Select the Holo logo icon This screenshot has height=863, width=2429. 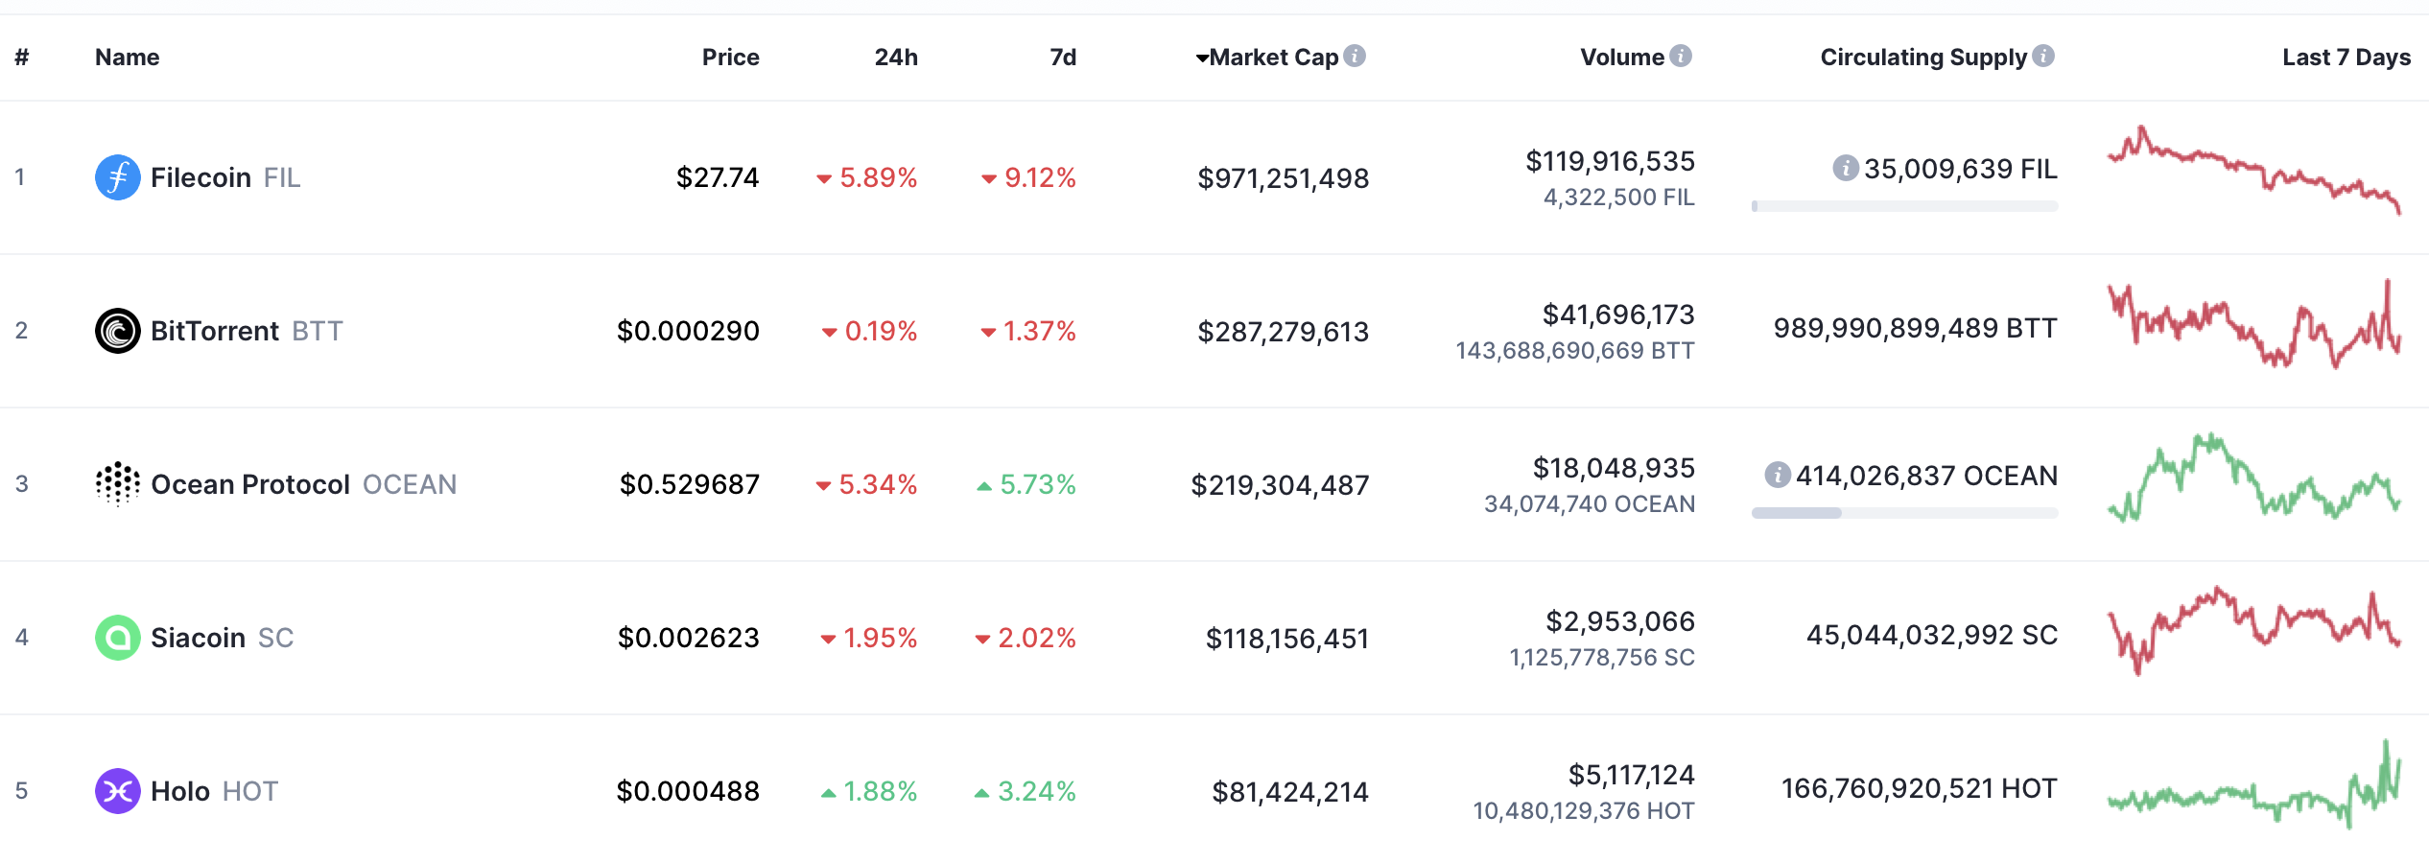(x=117, y=790)
